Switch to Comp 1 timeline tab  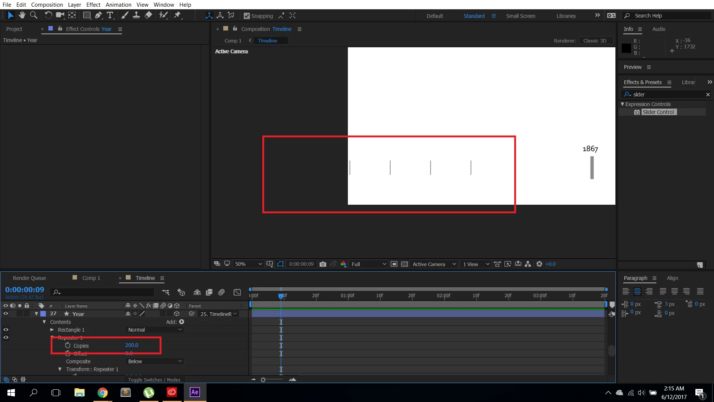(91, 278)
